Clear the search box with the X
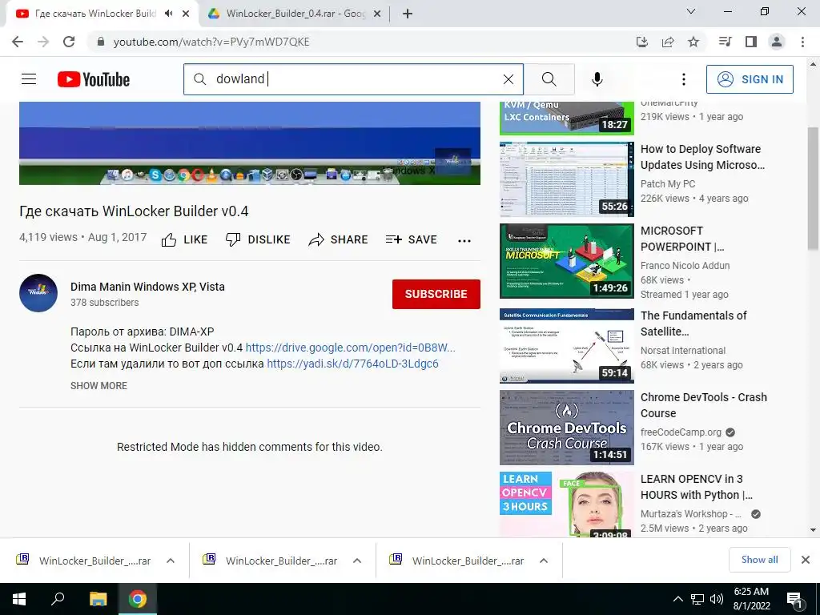This screenshot has height=615, width=820. (508, 79)
